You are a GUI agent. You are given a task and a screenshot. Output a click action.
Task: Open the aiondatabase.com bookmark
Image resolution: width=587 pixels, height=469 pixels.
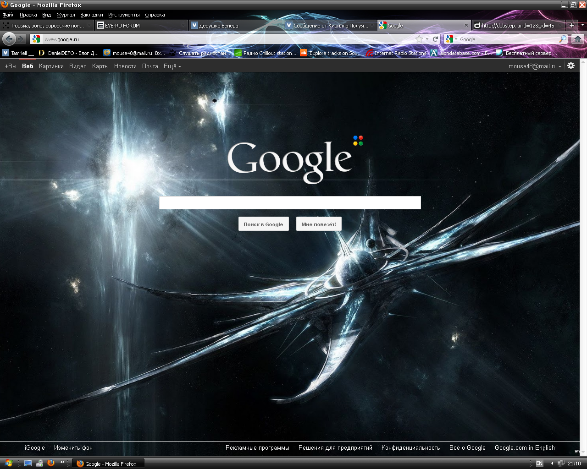(x=461, y=53)
